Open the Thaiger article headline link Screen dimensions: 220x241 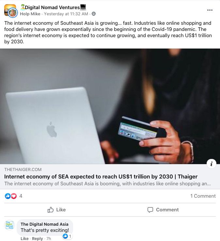pyautogui.click(x=101, y=177)
